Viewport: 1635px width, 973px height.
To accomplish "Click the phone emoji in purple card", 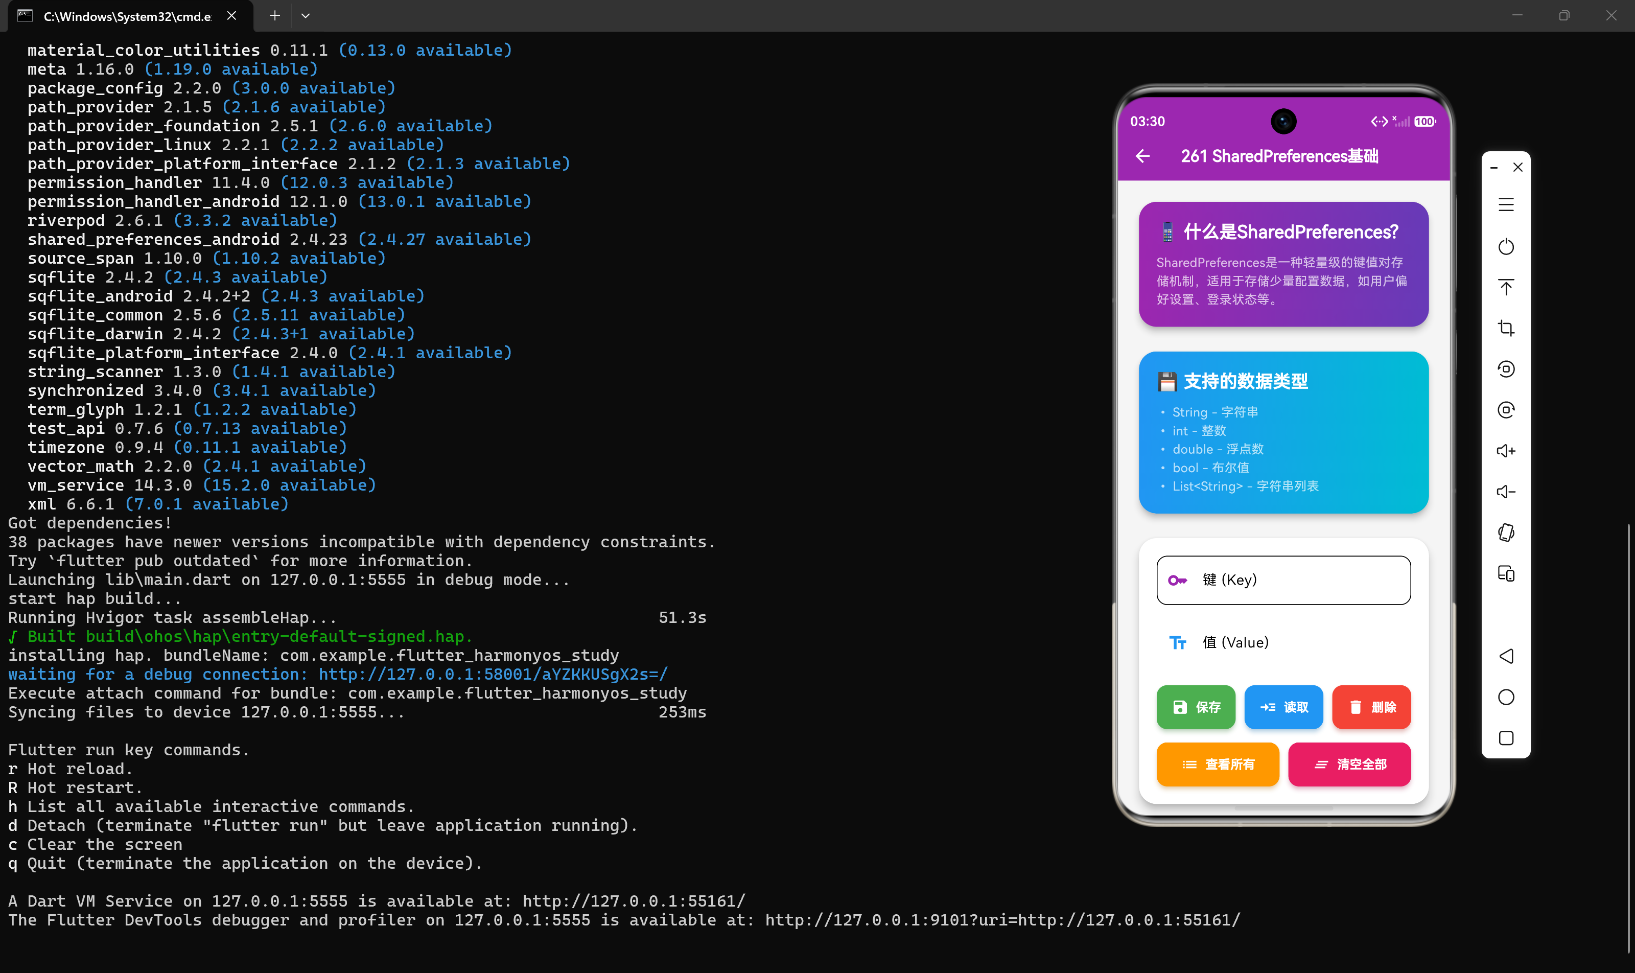I will click(x=1167, y=231).
